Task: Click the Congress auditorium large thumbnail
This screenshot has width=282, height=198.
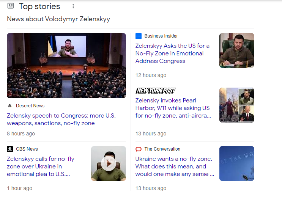Action: click(x=66, y=66)
